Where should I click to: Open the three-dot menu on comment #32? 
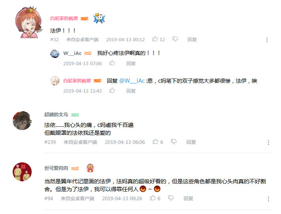tap(267, 40)
